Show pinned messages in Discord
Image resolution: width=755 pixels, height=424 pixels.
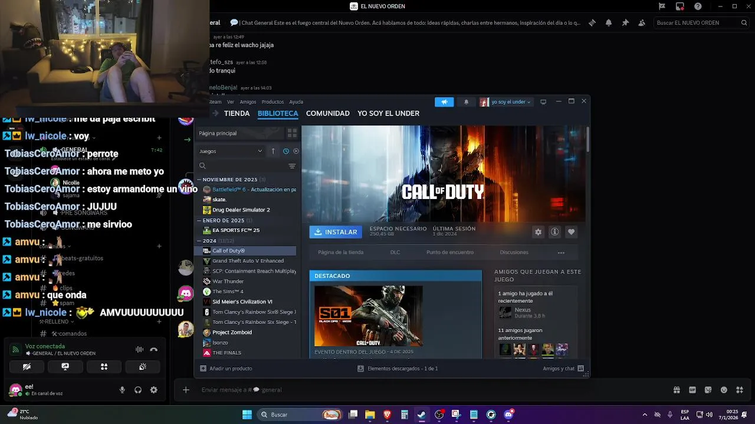625,23
